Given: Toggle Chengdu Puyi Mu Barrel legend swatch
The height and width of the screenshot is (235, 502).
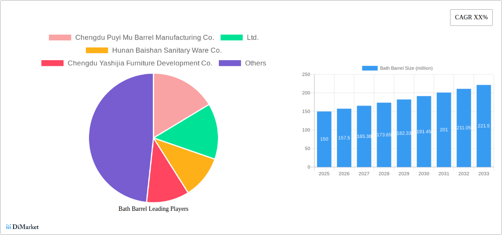Looking at the screenshot, I should [60, 38].
